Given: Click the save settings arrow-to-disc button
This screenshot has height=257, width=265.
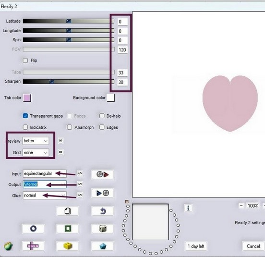Looking at the screenshot, I should pos(102,193).
